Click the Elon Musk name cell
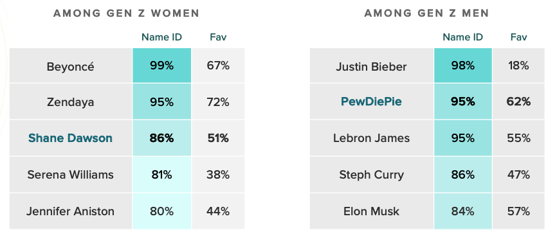This screenshot has width=557, height=239. [x=371, y=211]
